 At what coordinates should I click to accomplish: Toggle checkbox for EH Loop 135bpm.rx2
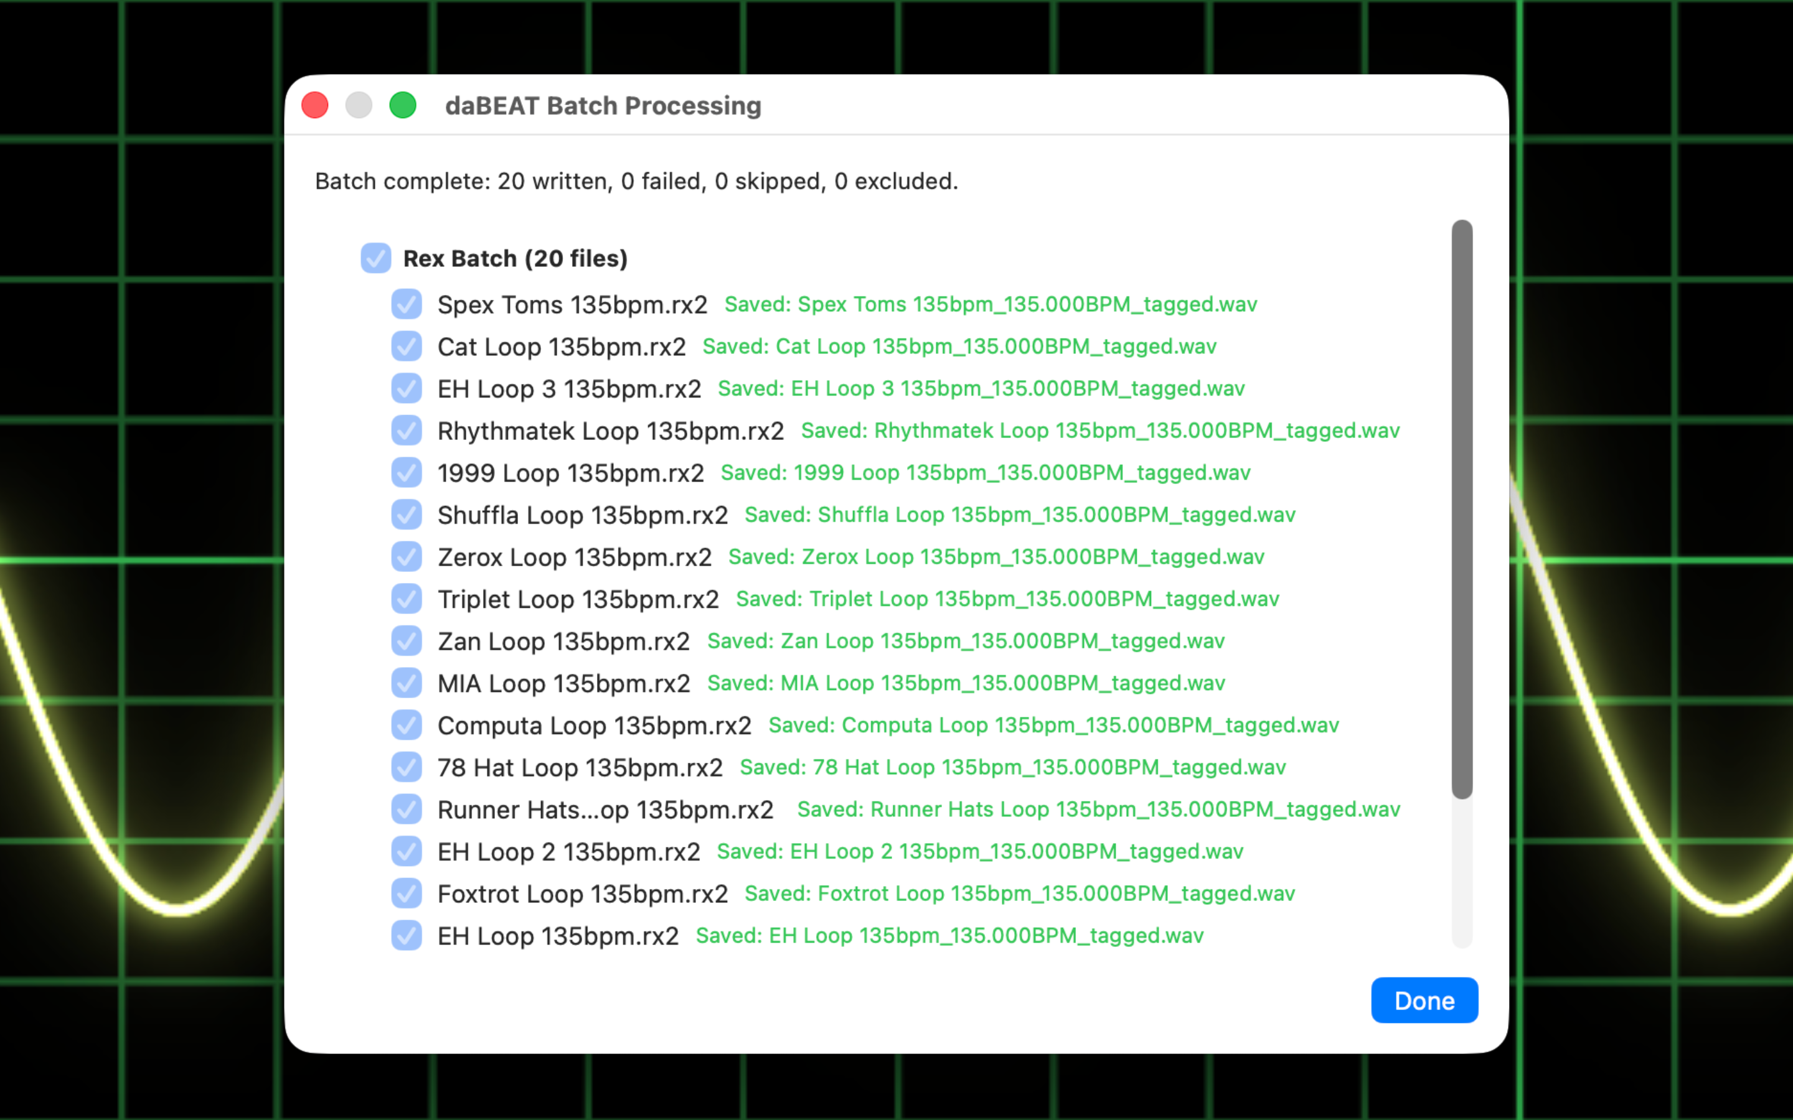tap(407, 936)
